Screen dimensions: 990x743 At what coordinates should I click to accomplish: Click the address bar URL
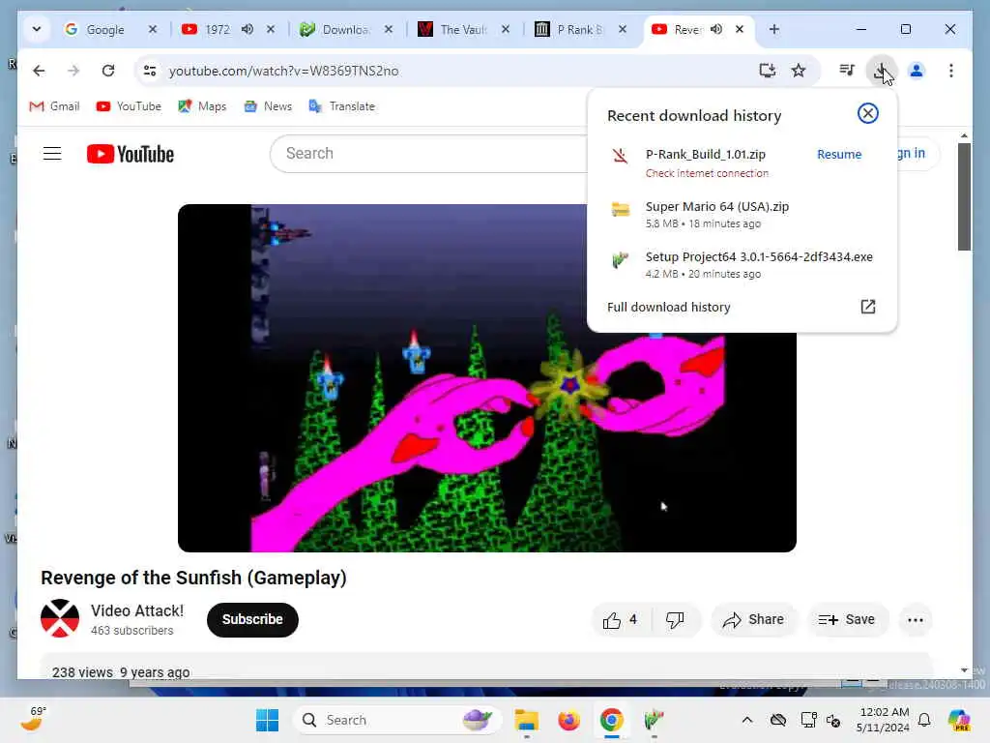point(283,71)
